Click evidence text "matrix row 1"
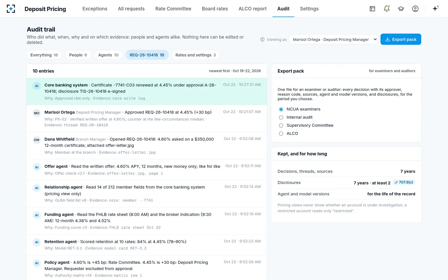Image resolution: width=448 pixels, height=280 pixels. (x=128, y=276)
